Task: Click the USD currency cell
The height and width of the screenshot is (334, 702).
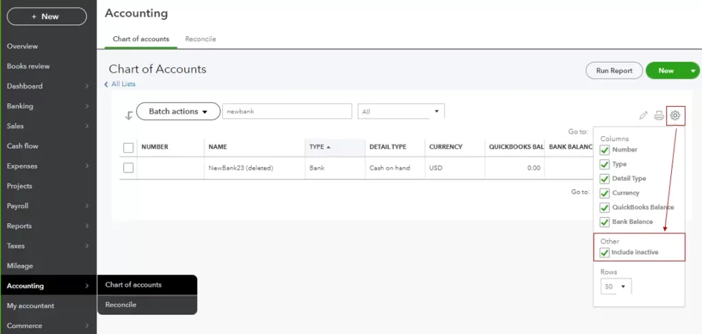Action: [435, 168]
